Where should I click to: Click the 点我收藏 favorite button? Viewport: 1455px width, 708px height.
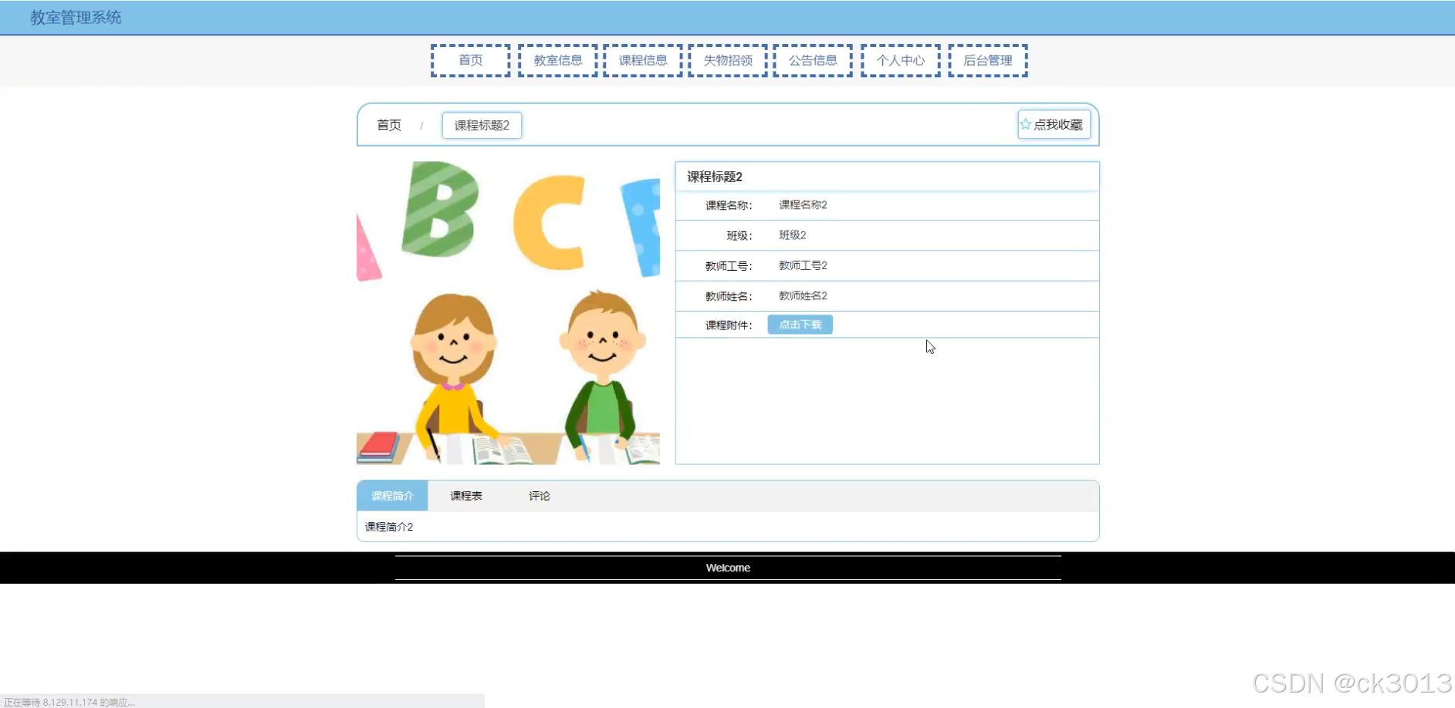point(1054,124)
